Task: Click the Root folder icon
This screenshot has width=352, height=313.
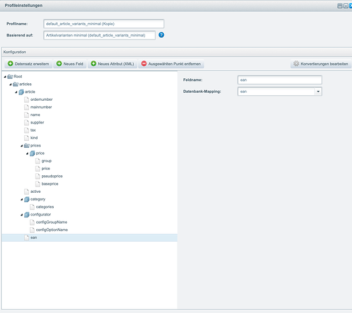Action: [x=10, y=76]
